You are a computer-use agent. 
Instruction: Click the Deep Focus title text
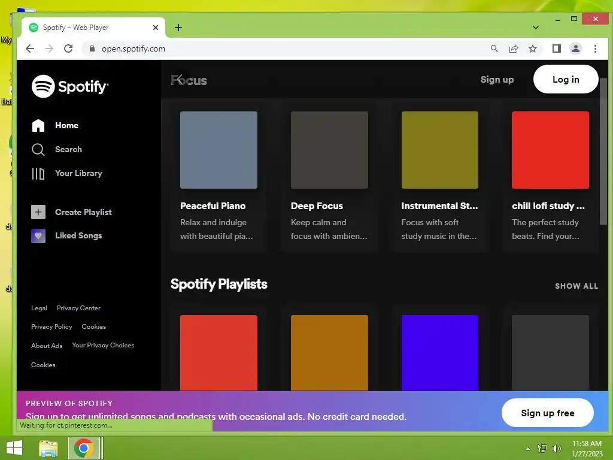tap(317, 206)
